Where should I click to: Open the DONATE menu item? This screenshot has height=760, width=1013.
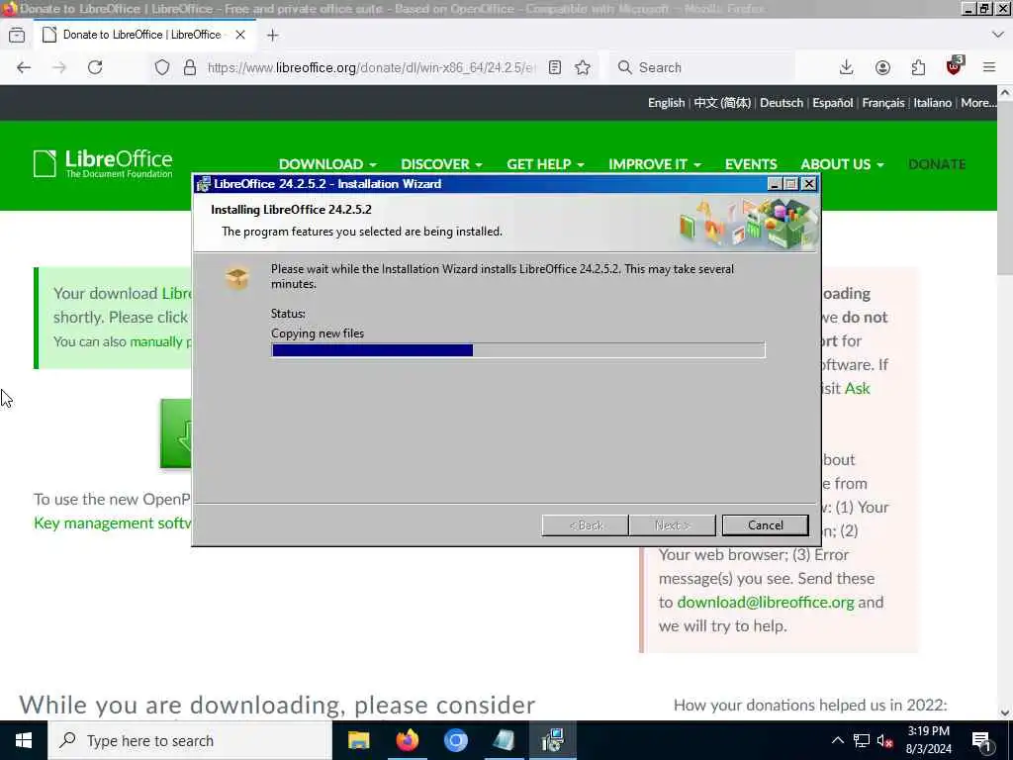[x=937, y=164]
